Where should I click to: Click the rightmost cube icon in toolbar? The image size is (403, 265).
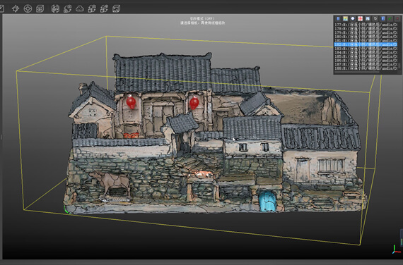pos(117,9)
